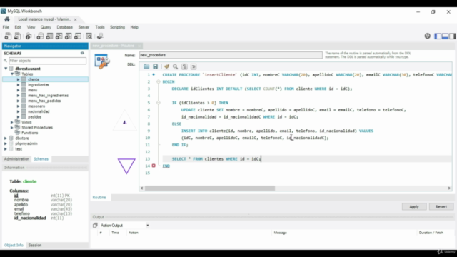Collapse the Tables node
The image size is (457, 257).
(x=12, y=74)
